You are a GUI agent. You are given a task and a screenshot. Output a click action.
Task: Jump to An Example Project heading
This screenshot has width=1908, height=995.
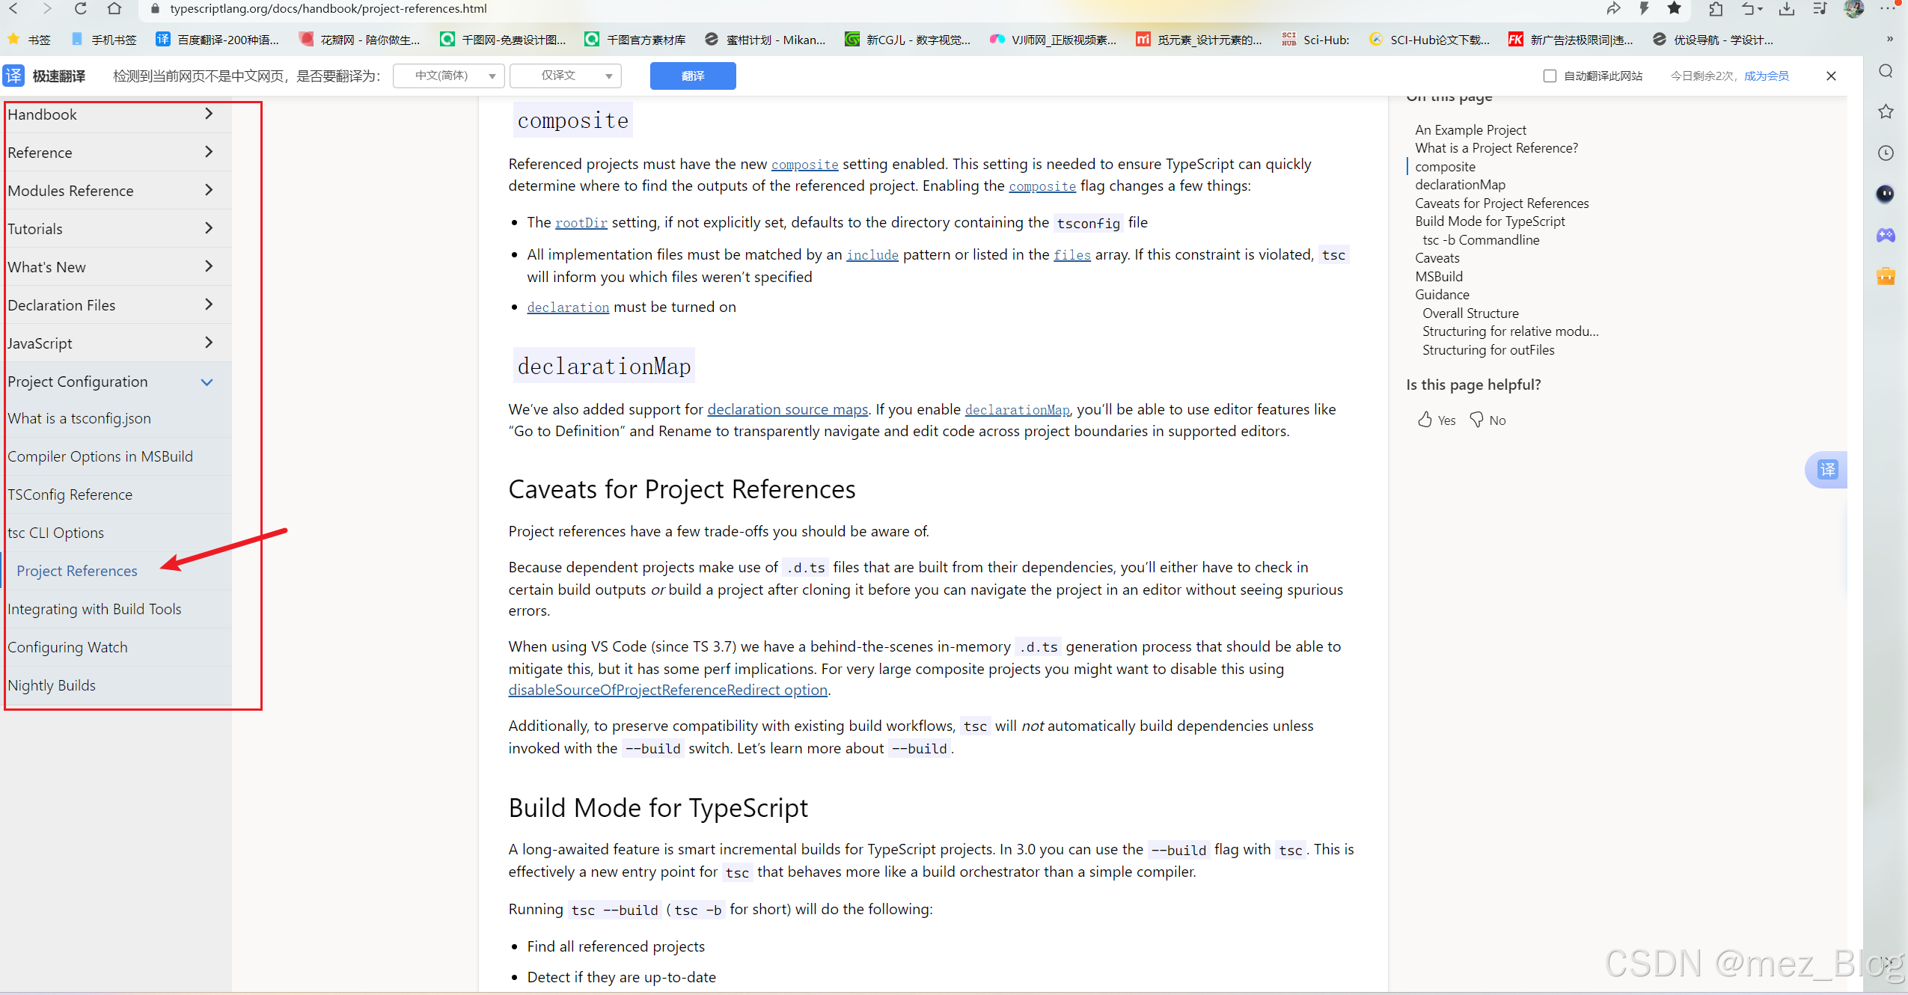click(1470, 129)
